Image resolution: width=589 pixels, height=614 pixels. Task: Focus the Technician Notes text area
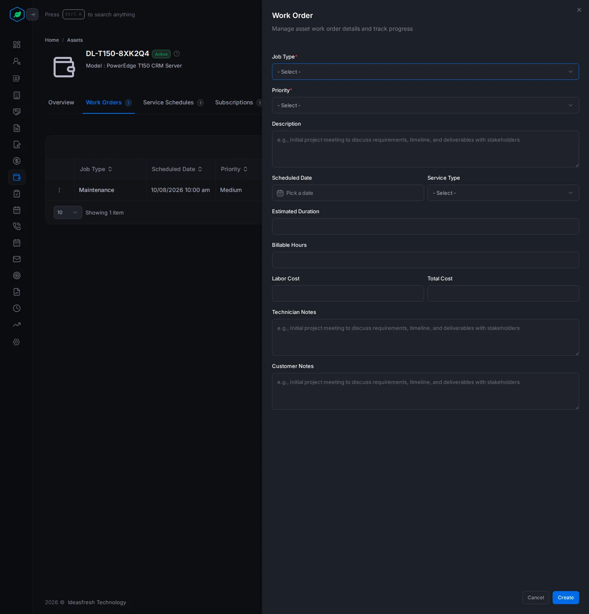pos(425,337)
